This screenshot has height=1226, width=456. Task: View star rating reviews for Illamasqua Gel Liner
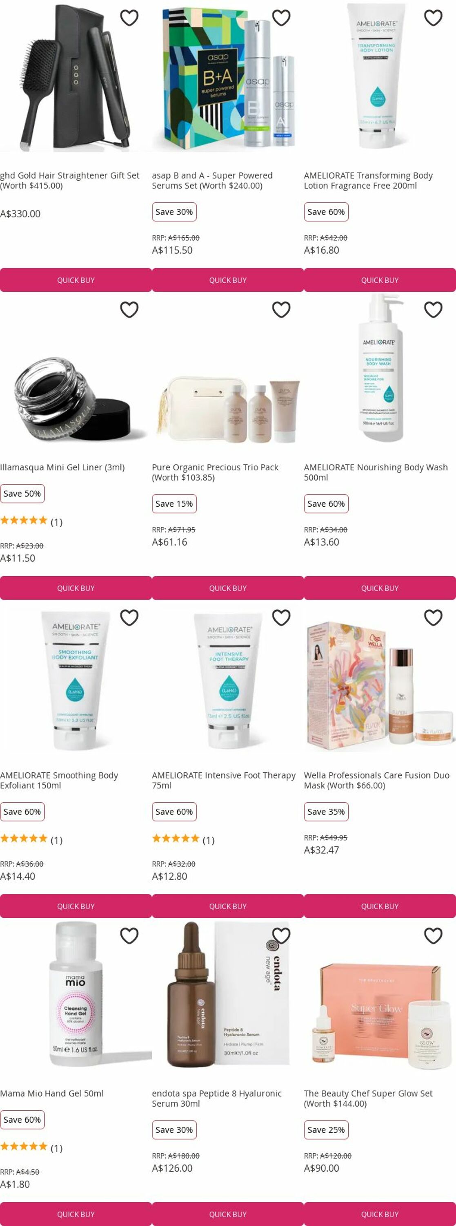coord(31,521)
